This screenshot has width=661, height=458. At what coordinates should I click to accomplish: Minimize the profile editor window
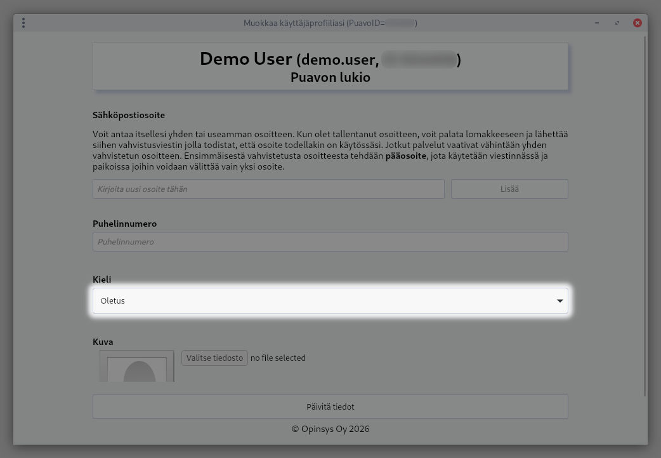pos(597,23)
